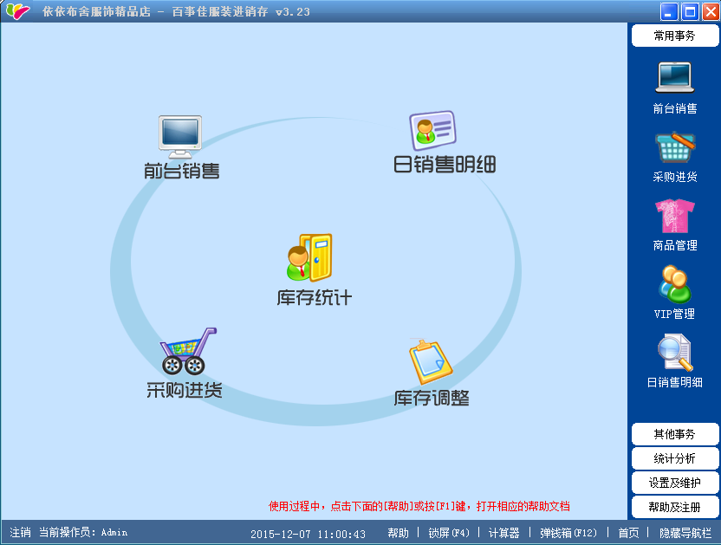Click 注销 to log out
Screen dimensions: 721x545
pos(16,533)
